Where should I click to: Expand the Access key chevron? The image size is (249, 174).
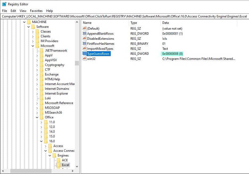[45, 146]
